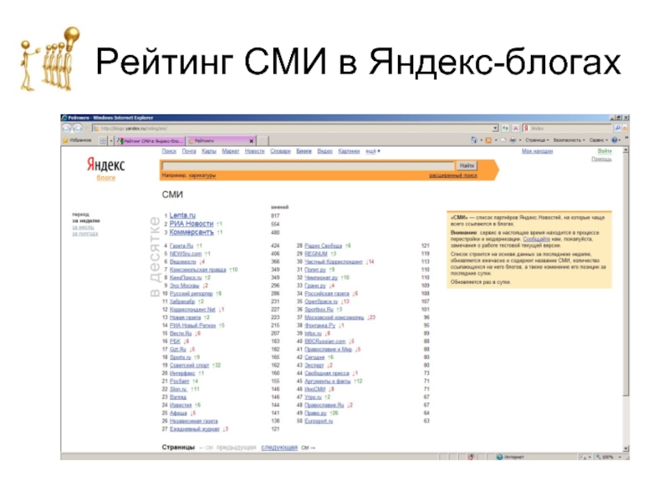Screen dimensions: 669x501
Task: Switch to Рейтинг СМИ в Яндекс-бло... tab
Action: (151, 140)
